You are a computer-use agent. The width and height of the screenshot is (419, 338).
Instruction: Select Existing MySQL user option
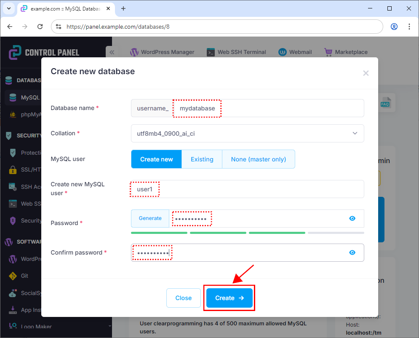click(202, 159)
